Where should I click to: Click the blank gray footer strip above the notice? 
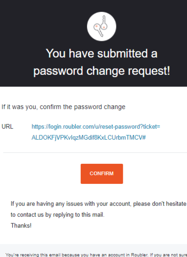[x=93, y=248]
